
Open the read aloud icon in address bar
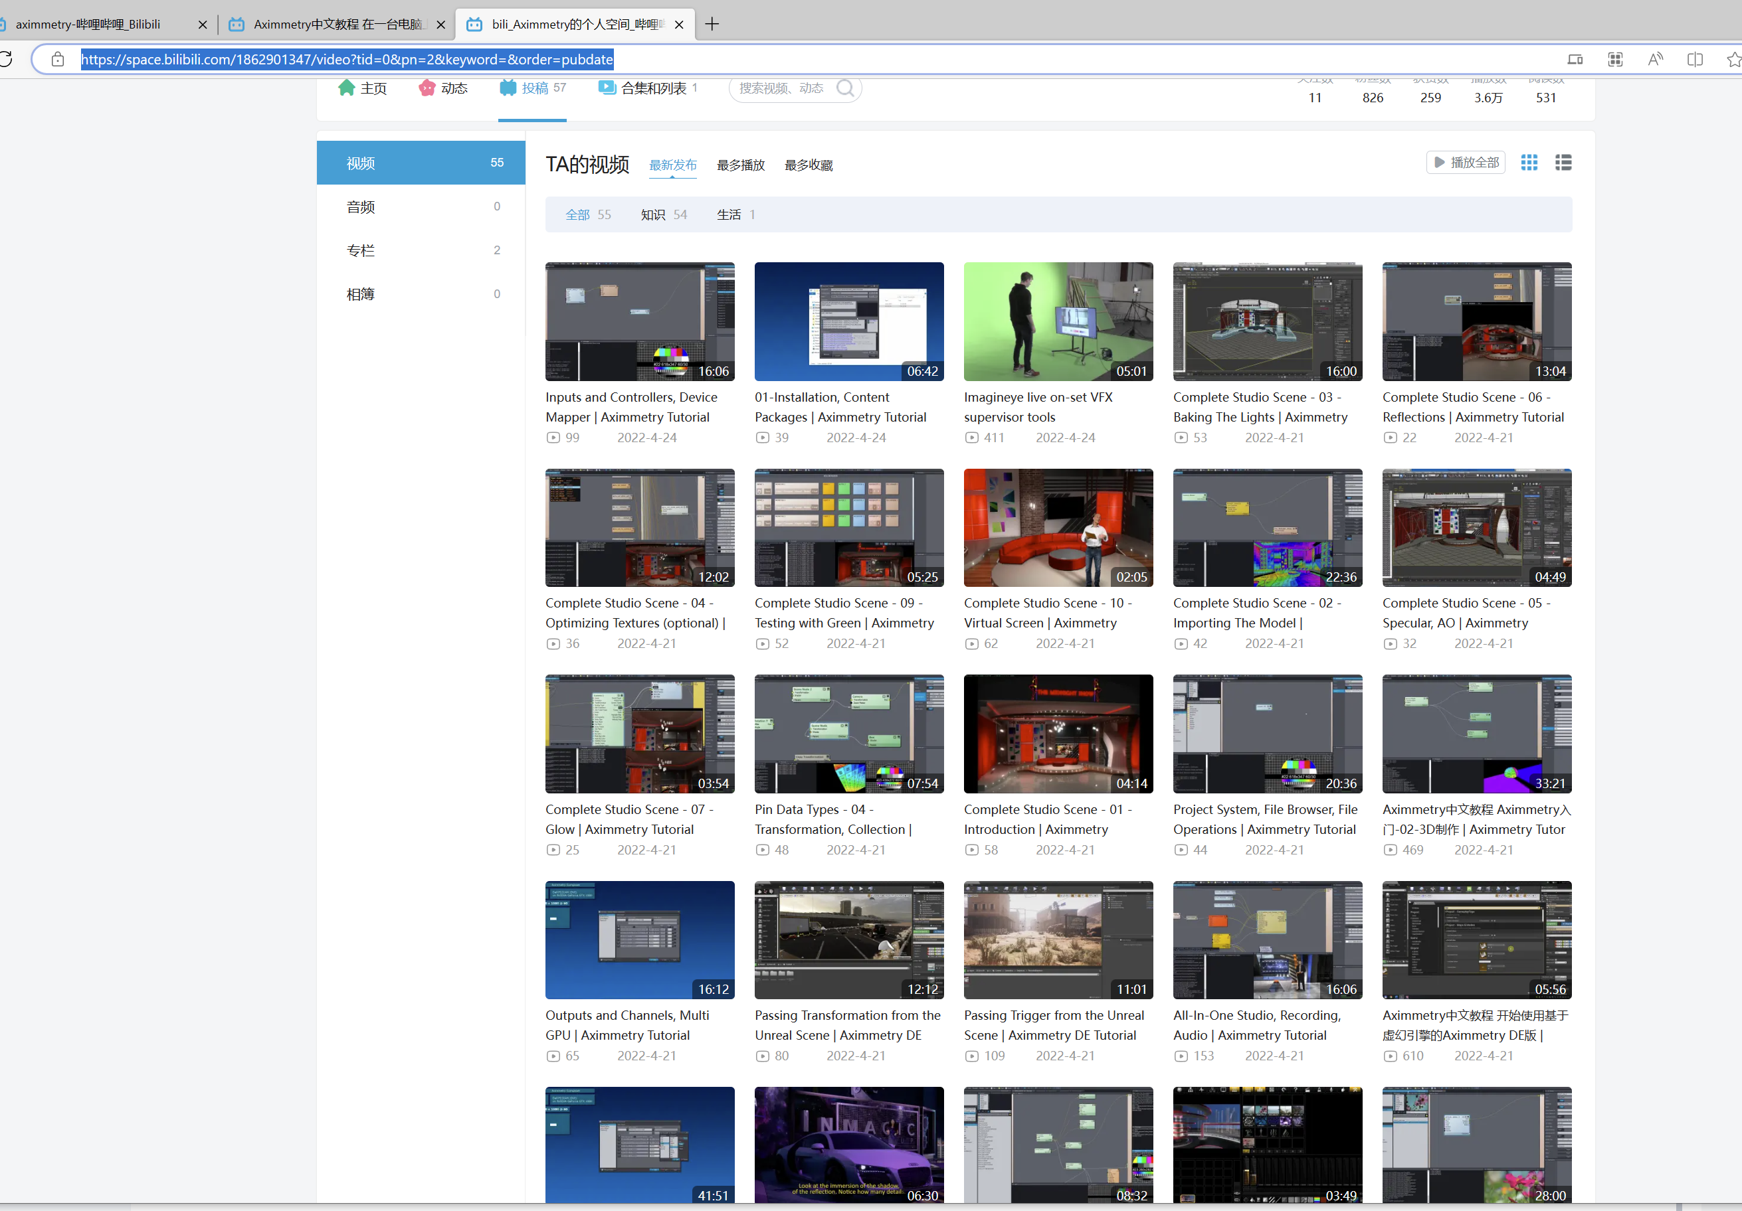[x=1655, y=59]
